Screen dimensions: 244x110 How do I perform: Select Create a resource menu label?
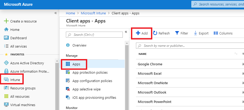pyautogui.click(x=23, y=21)
